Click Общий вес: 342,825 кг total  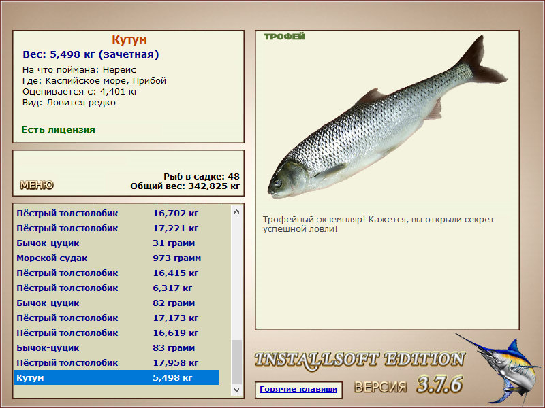[x=185, y=186]
